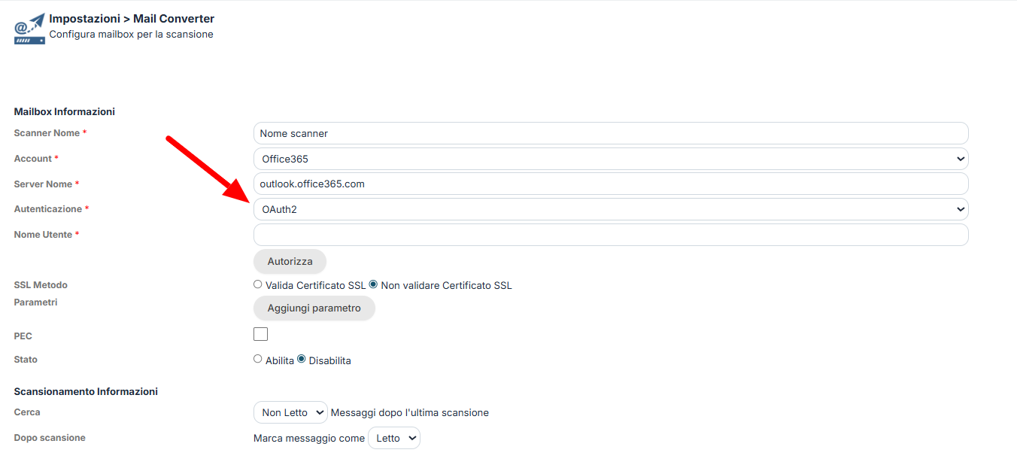This screenshot has width=1017, height=474.
Task: Click the Scanner Nome input field
Action: click(x=611, y=133)
